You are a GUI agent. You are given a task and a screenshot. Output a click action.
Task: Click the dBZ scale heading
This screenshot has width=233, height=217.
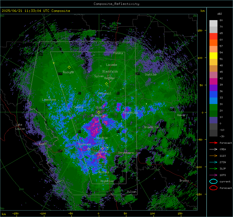220,14
